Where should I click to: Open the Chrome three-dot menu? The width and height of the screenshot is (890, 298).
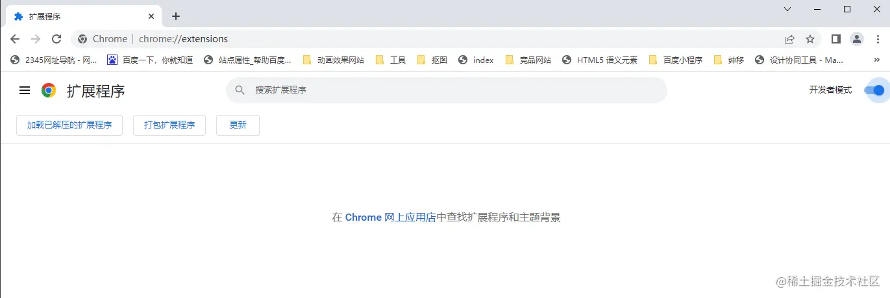(x=877, y=39)
